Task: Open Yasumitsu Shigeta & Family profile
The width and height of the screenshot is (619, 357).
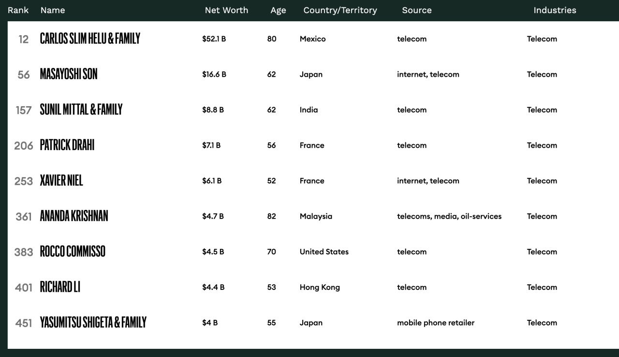Action: tap(93, 322)
